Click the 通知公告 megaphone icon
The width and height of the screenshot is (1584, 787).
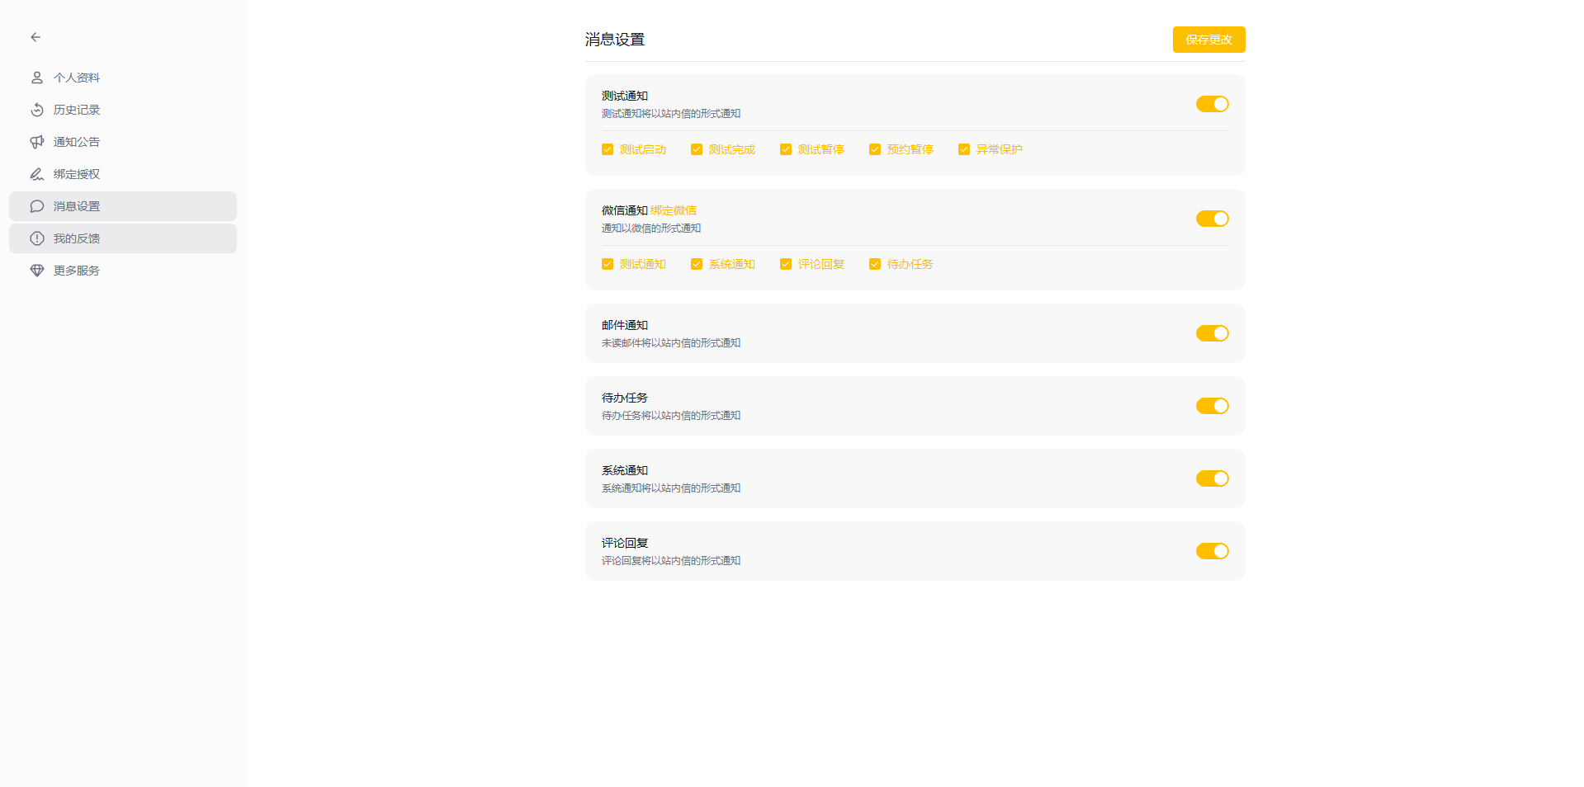(x=37, y=142)
